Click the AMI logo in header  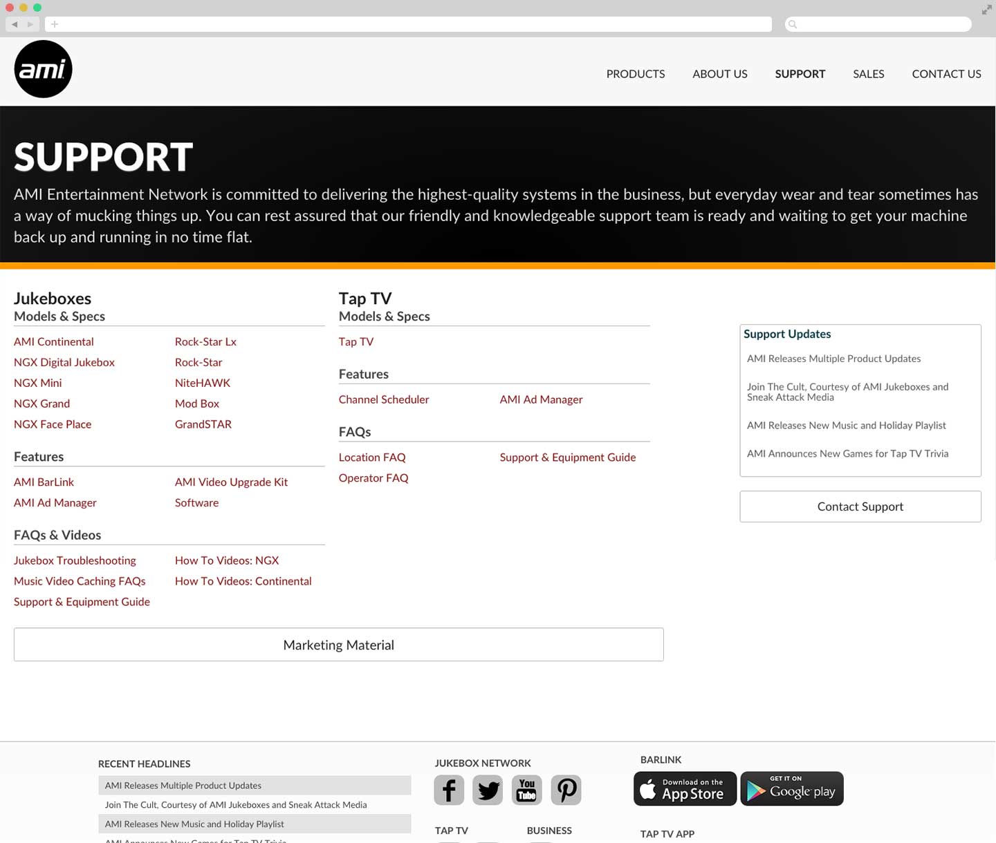(43, 69)
